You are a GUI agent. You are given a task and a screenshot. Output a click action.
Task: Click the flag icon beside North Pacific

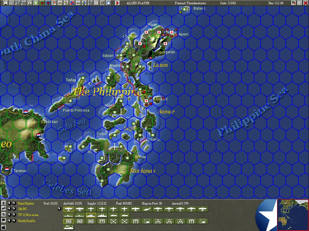click(4, 220)
